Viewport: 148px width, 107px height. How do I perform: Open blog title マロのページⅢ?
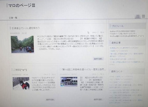point(22,6)
